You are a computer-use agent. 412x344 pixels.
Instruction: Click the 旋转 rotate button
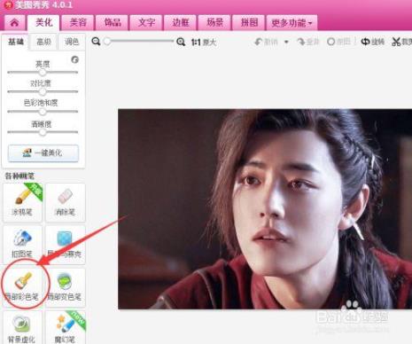(x=373, y=42)
